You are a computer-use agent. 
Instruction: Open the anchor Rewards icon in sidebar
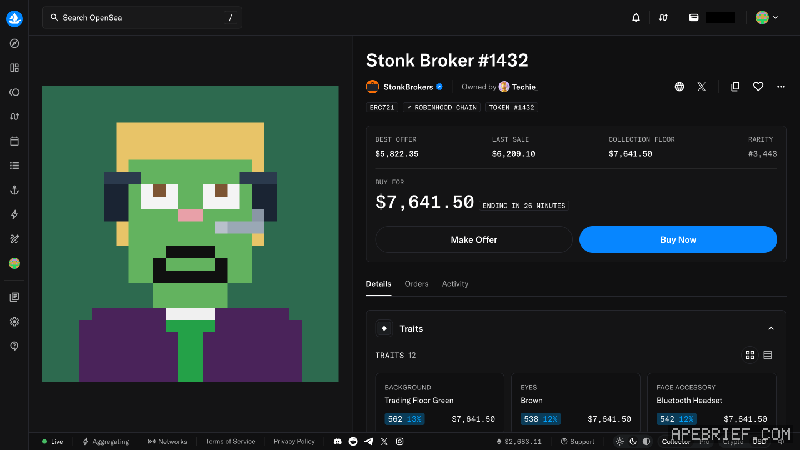[x=14, y=190]
